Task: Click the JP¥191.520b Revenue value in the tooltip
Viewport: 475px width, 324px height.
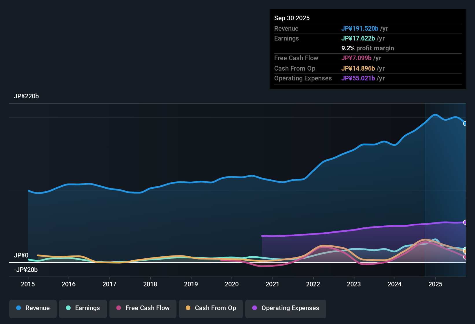Action: tap(360, 28)
